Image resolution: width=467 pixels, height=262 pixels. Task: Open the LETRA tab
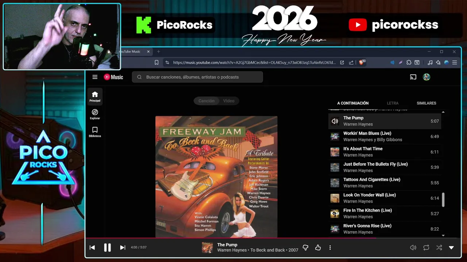tap(393, 103)
